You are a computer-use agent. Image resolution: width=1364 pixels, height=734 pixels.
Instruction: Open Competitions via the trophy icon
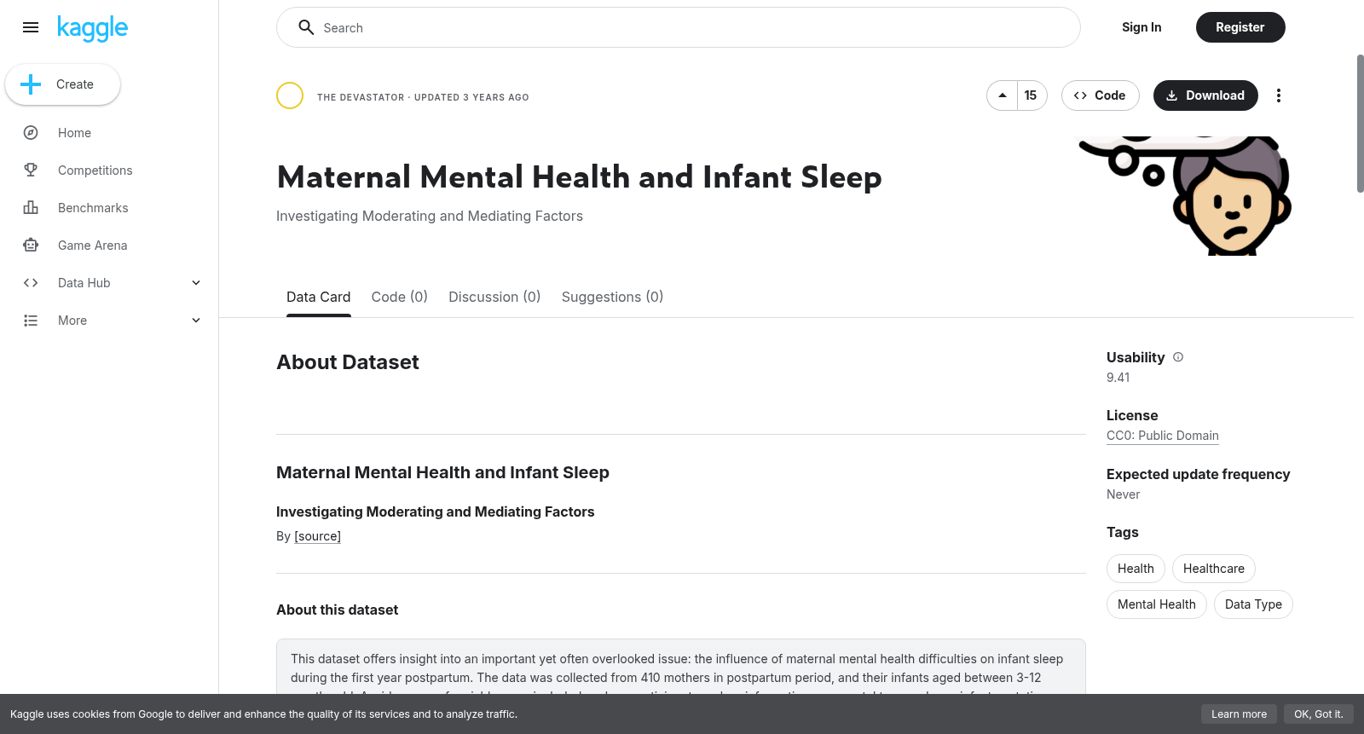31,170
